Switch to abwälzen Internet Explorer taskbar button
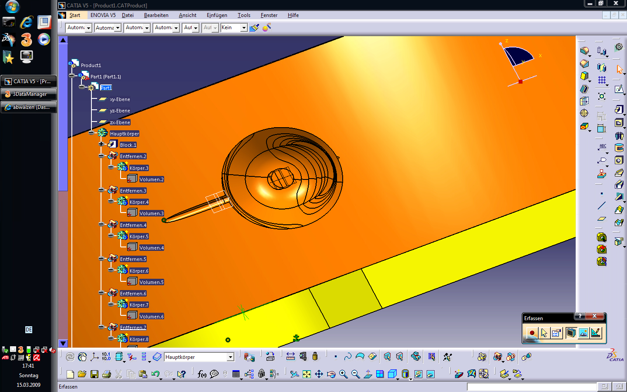 click(29, 107)
